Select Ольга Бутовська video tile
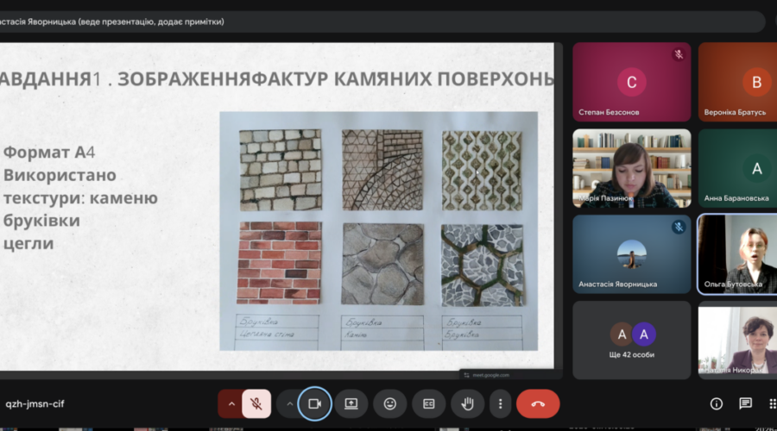The image size is (777, 431). [738, 254]
